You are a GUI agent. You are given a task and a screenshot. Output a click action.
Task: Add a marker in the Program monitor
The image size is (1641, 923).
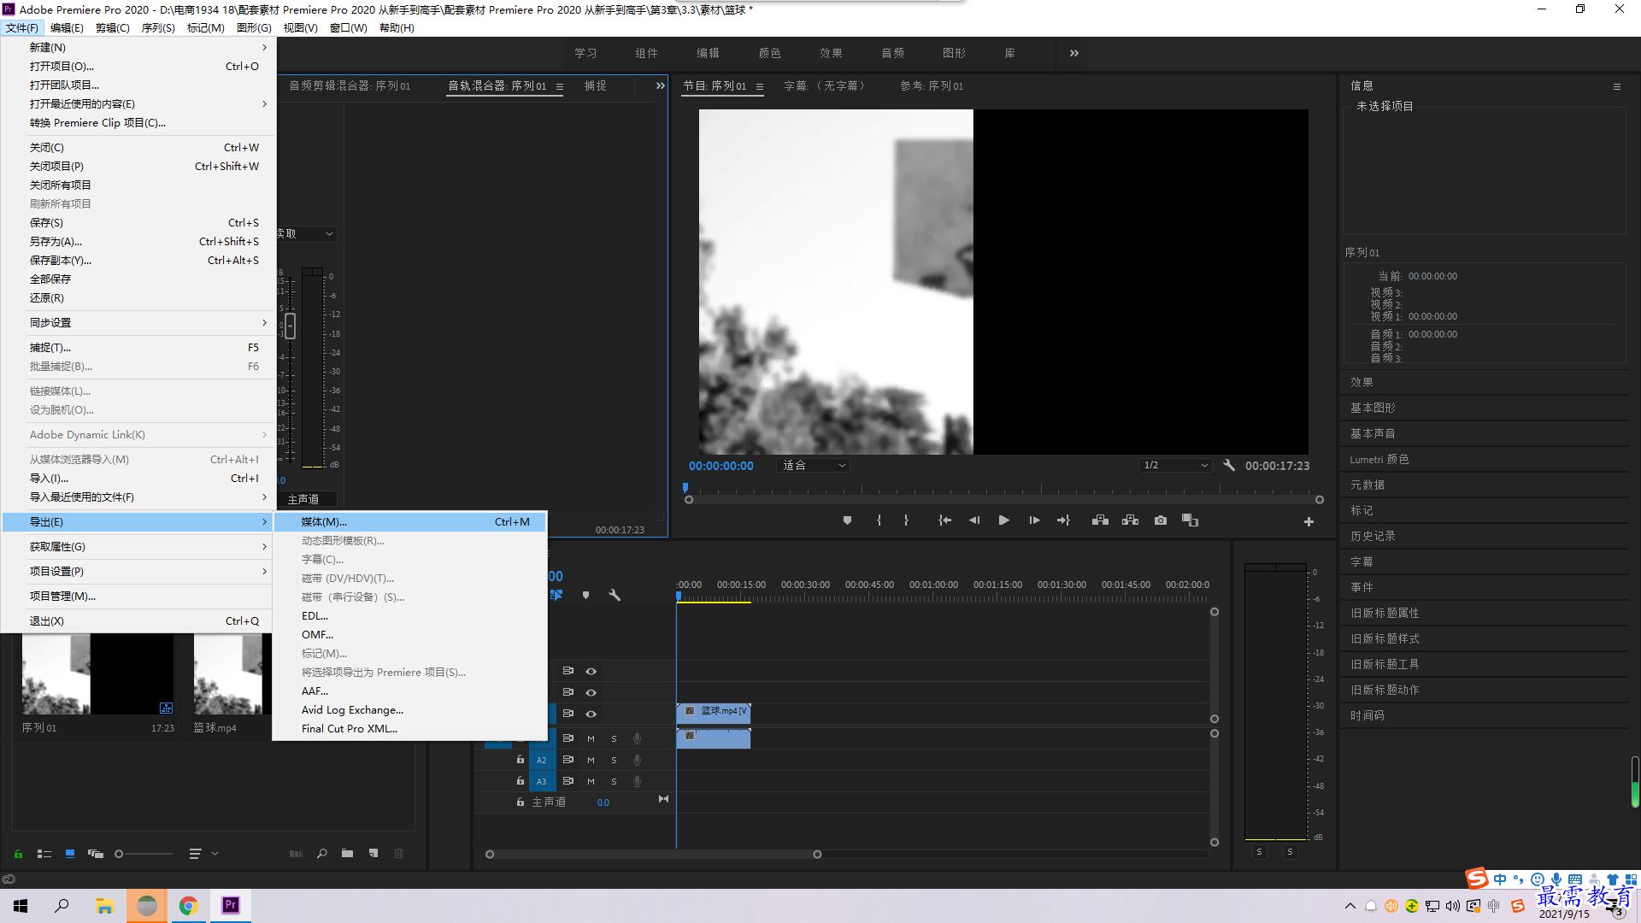pos(847,520)
